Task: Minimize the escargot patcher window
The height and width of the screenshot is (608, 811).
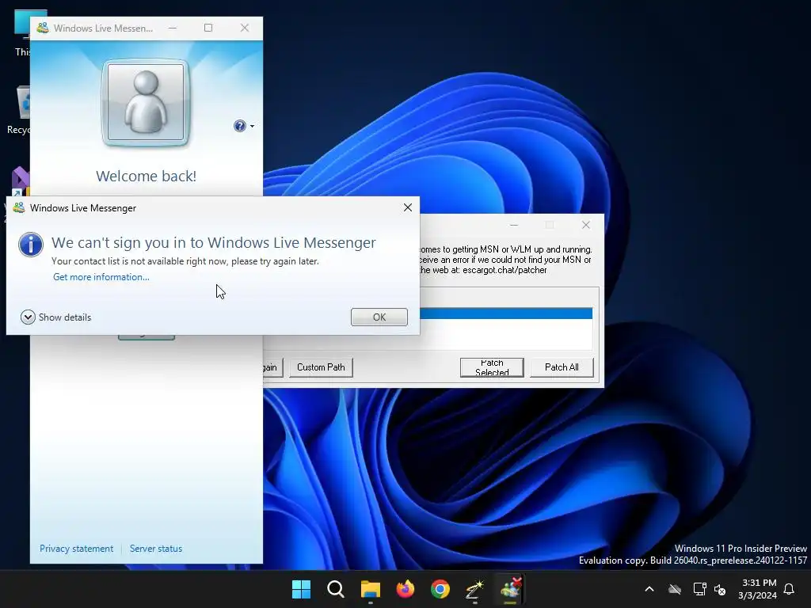Action: click(513, 225)
